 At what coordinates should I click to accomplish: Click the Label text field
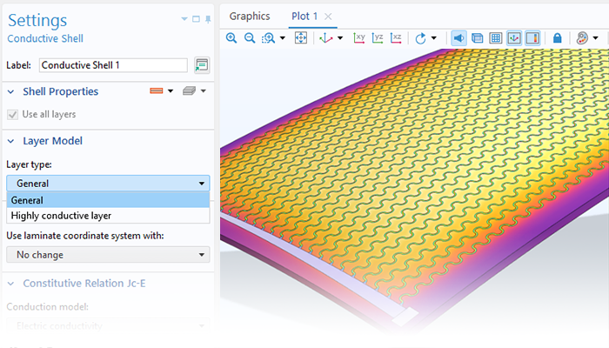(113, 65)
